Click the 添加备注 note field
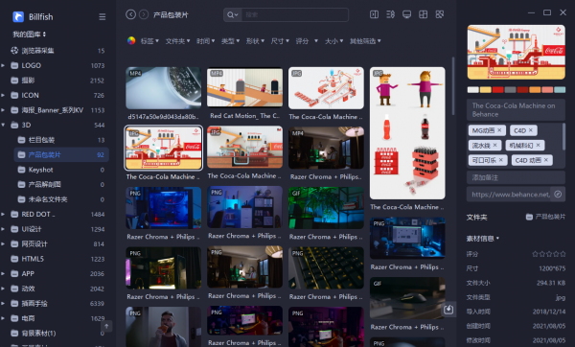The width and height of the screenshot is (575, 347). point(516,177)
